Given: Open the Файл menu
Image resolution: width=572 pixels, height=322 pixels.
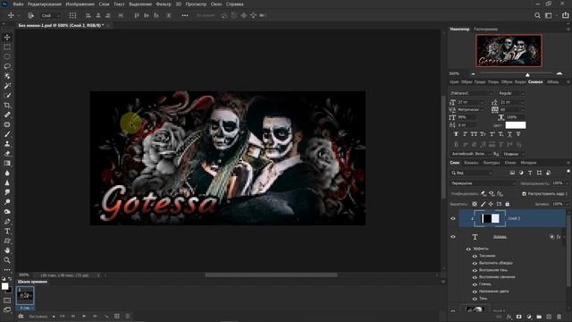Looking at the screenshot, I should coord(18,4).
